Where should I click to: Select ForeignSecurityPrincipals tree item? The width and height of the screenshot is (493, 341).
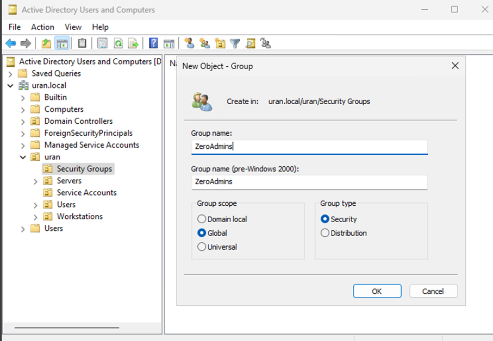tap(89, 133)
